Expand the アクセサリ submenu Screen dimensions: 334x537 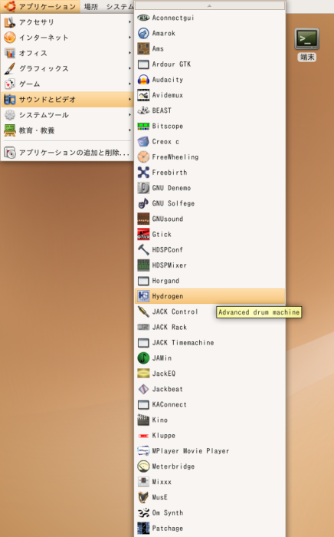67,22
